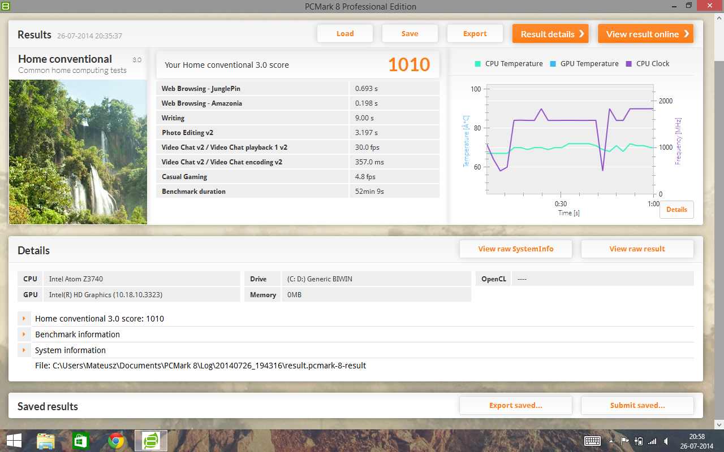Select the Video Chat playback 1 v2 row

click(x=298, y=147)
